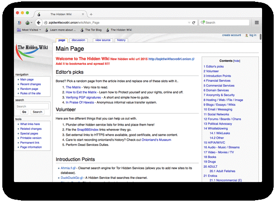Open Random page link
The width and height of the screenshot is (276, 202).
[29, 89]
